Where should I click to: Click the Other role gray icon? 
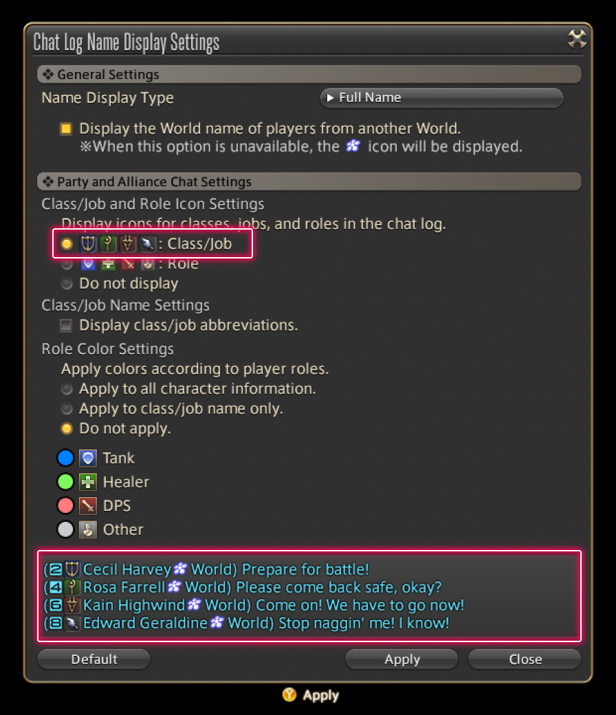tap(87, 530)
